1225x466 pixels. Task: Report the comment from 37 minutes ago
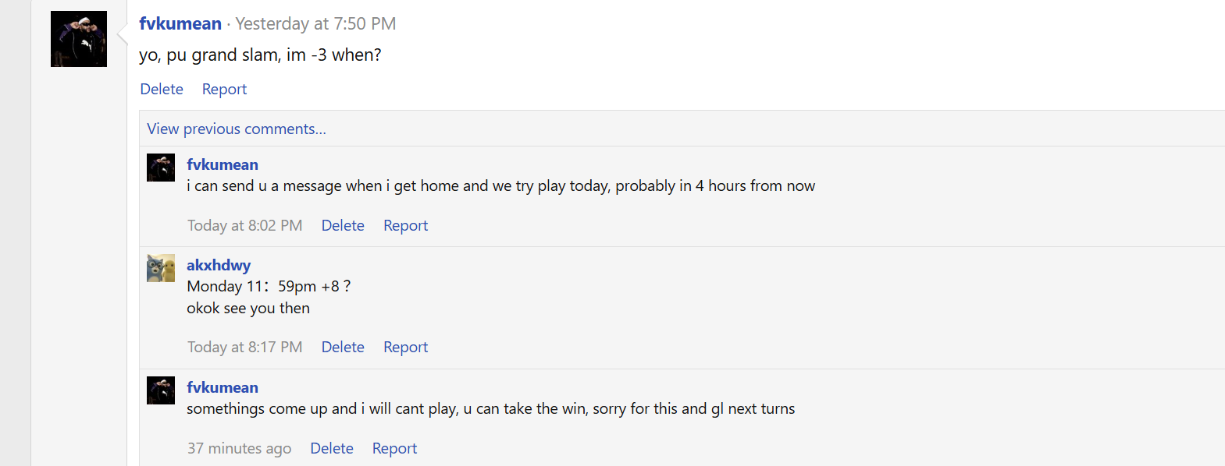coord(394,449)
